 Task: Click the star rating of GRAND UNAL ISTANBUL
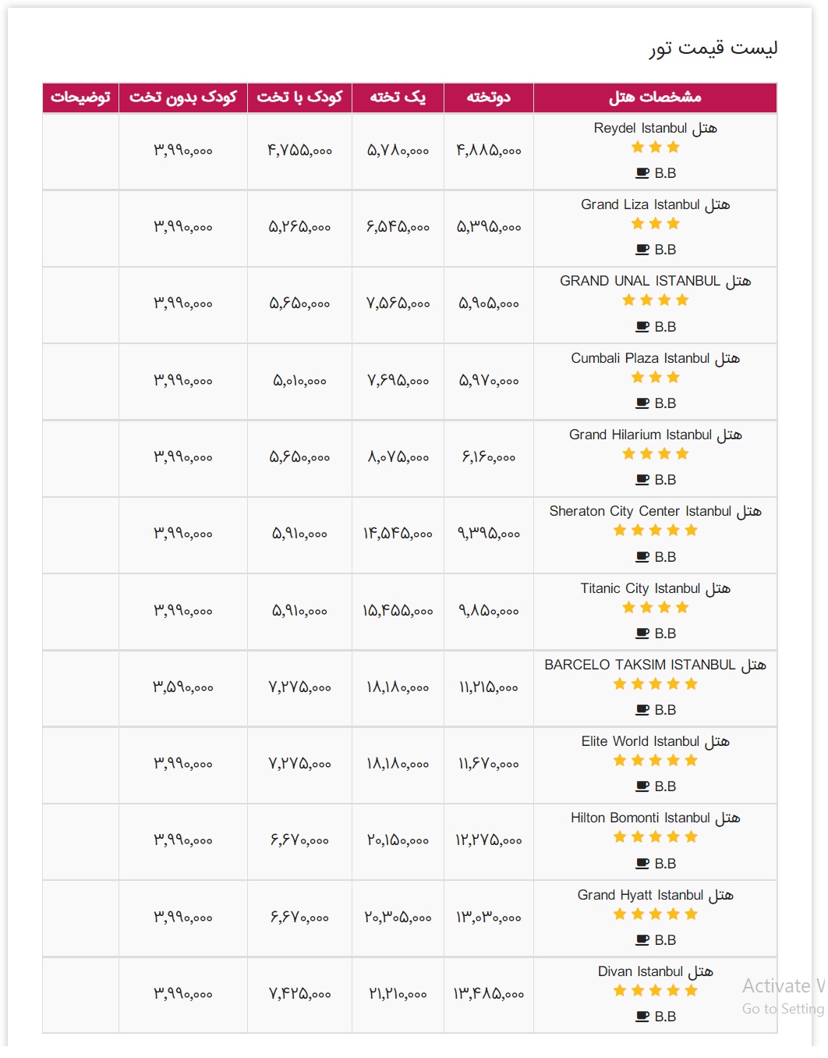[x=655, y=300]
